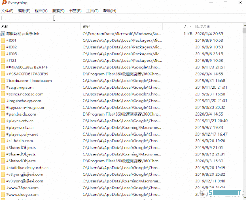This screenshot has width=246, height=200.
Task: Click the #staticlive.douyucdn.cn folder name
Action: (x=27, y=168)
